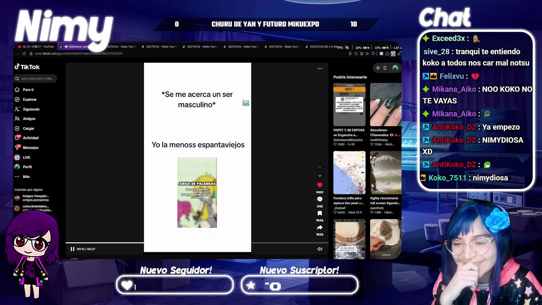Seek on the video progress bar
This screenshot has width=542, height=305.
[197, 243]
